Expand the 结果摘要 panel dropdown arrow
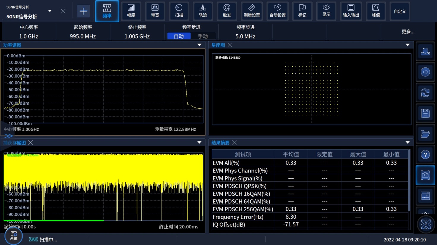Viewport: 437px width, 245px height. coord(407,143)
